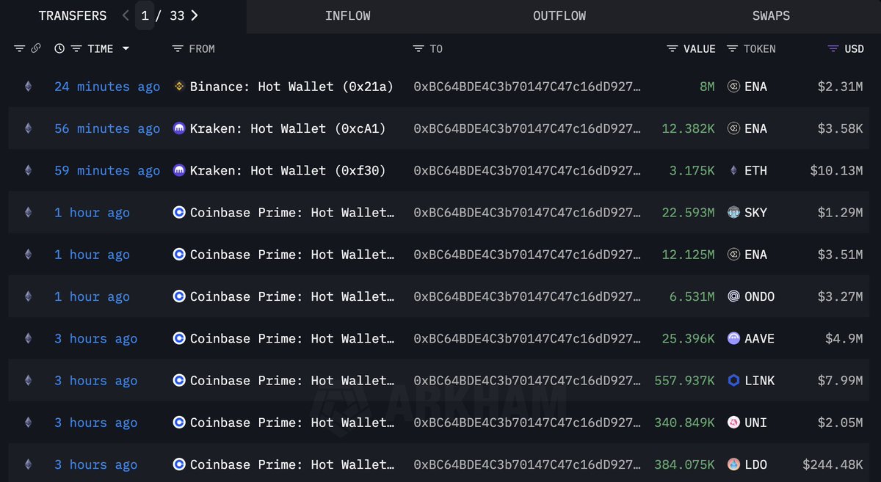The image size is (881, 482).
Task: Open the TOKEN column filter
Action: click(x=732, y=49)
